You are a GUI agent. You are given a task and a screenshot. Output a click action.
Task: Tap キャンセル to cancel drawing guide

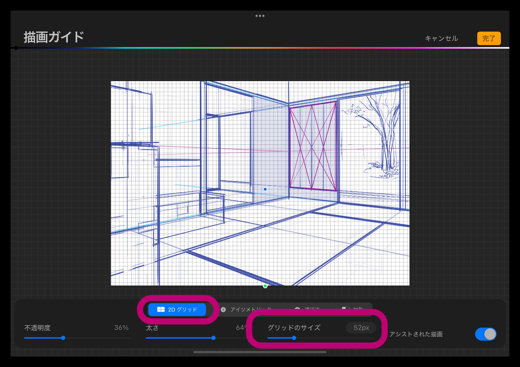pos(442,39)
